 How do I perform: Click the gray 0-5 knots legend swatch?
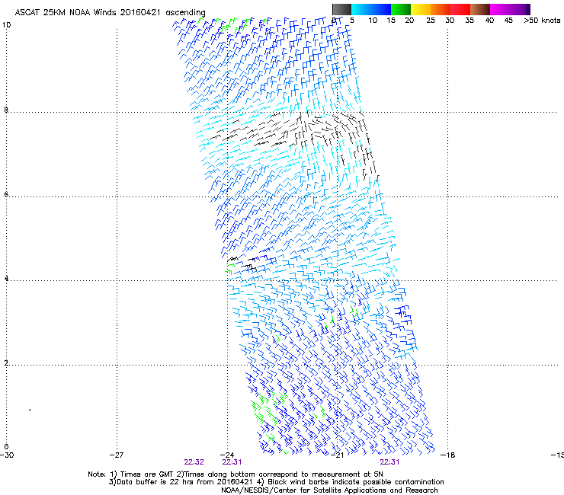pos(341,9)
